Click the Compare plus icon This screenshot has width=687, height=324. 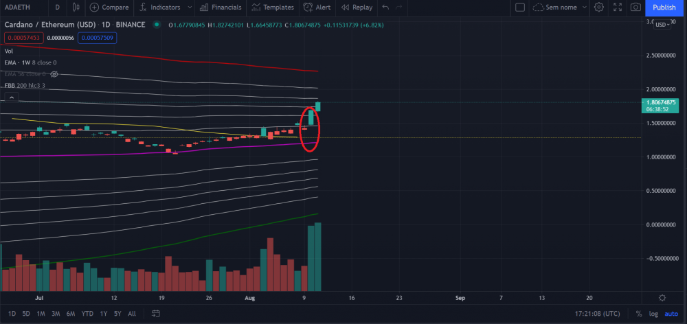pyautogui.click(x=94, y=8)
